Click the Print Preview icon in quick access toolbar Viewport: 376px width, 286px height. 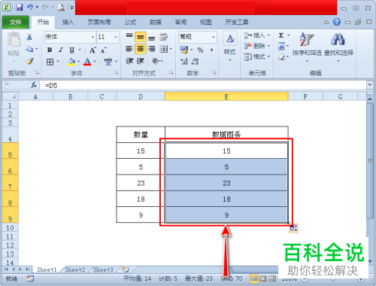pos(61,8)
